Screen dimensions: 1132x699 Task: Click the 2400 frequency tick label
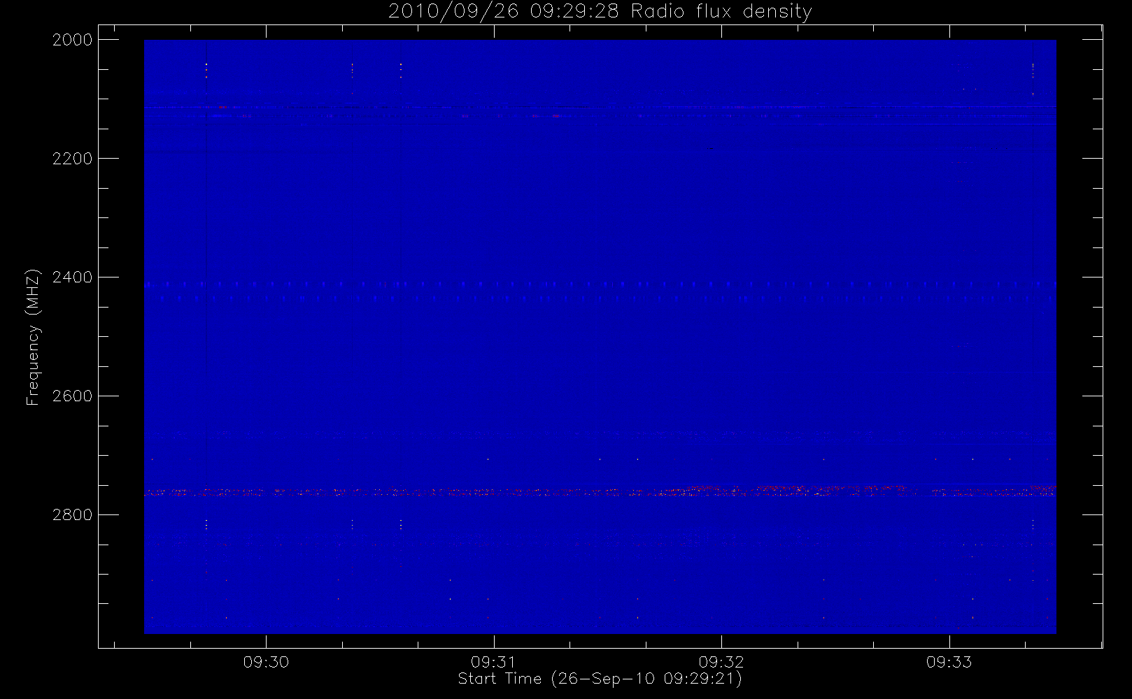pyautogui.click(x=73, y=278)
